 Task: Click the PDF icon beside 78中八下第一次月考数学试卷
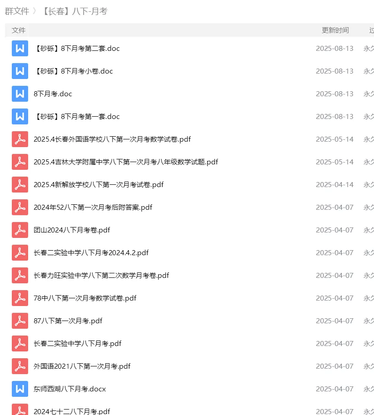[20, 298]
